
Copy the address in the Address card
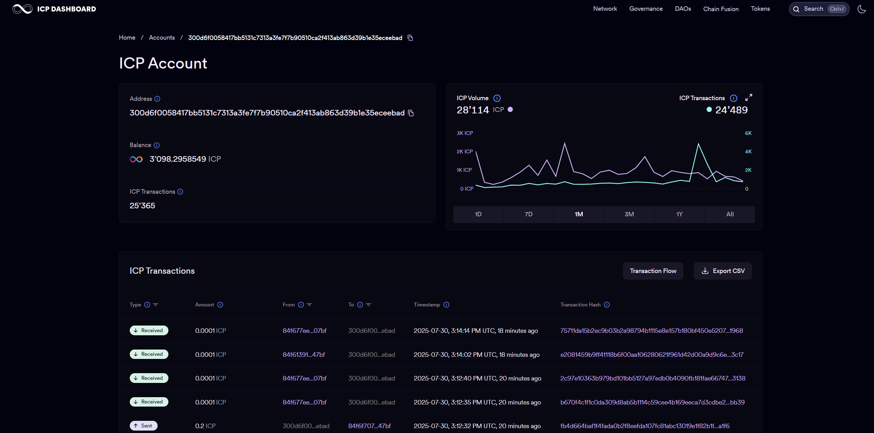pyautogui.click(x=411, y=113)
